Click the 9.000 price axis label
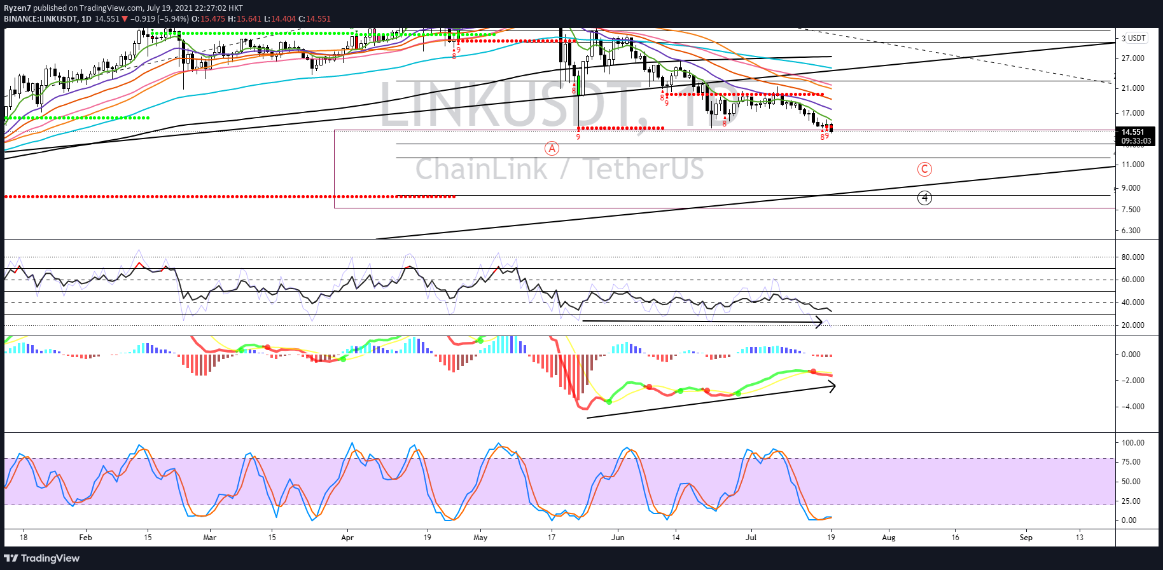Screen dimensions: 1163x570 [x=1131, y=188]
